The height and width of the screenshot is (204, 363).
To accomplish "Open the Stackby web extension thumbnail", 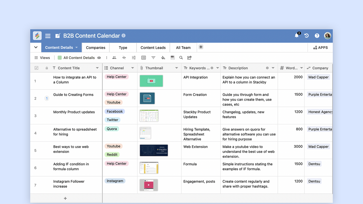I will coord(154,150).
